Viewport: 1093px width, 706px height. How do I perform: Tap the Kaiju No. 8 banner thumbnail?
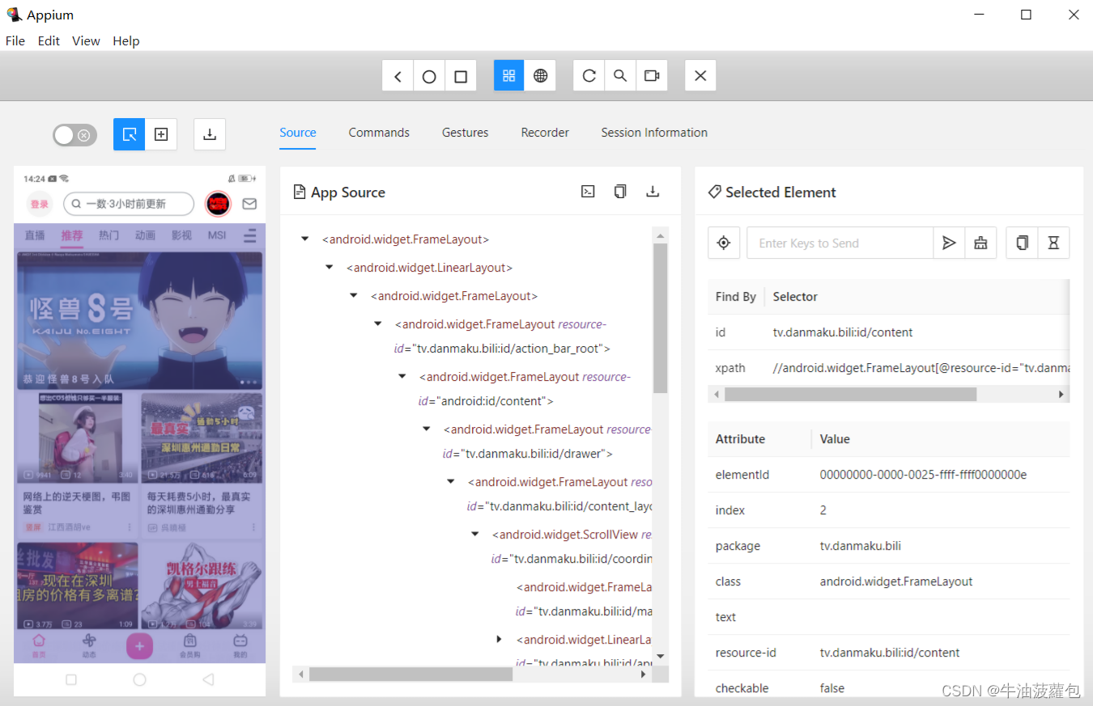(x=139, y=320)
